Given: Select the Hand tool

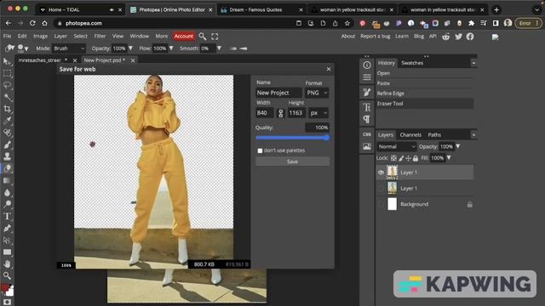Looking at the screenshot, I should 7,264.
